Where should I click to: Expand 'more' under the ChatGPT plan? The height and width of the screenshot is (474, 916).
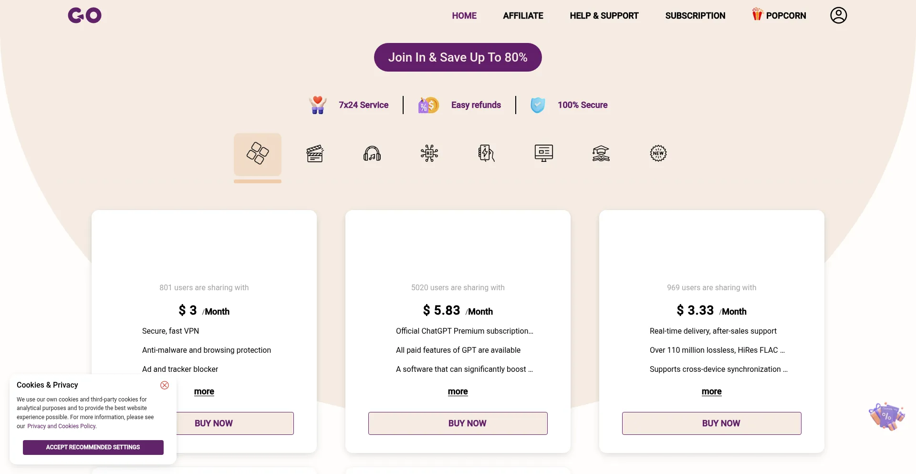(x=458, y=391)
